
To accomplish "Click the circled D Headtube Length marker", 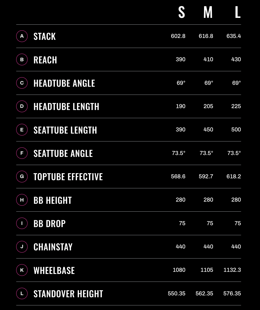I will (22, 106).
